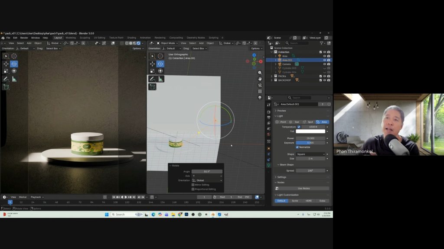
Task: Select the Move tool in right viewport
Action: [152, 64]
